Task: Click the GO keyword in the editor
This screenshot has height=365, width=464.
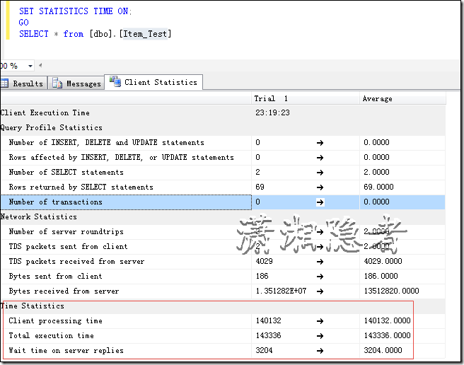Action: [24, 23]
